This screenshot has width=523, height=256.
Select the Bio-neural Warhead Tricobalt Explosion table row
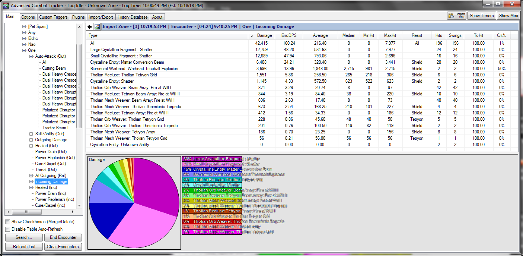point(134,69)
